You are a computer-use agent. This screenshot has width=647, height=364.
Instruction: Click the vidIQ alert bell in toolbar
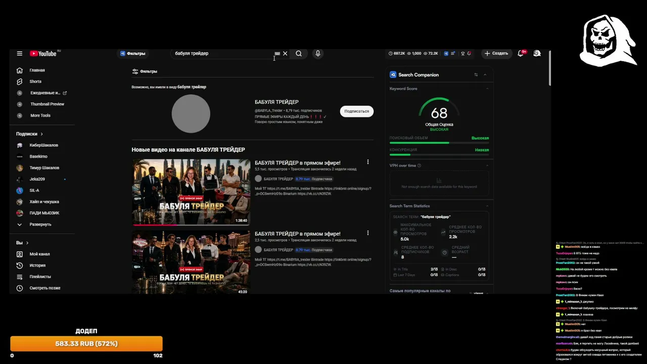pyautogui.click(x=470, y=53)
